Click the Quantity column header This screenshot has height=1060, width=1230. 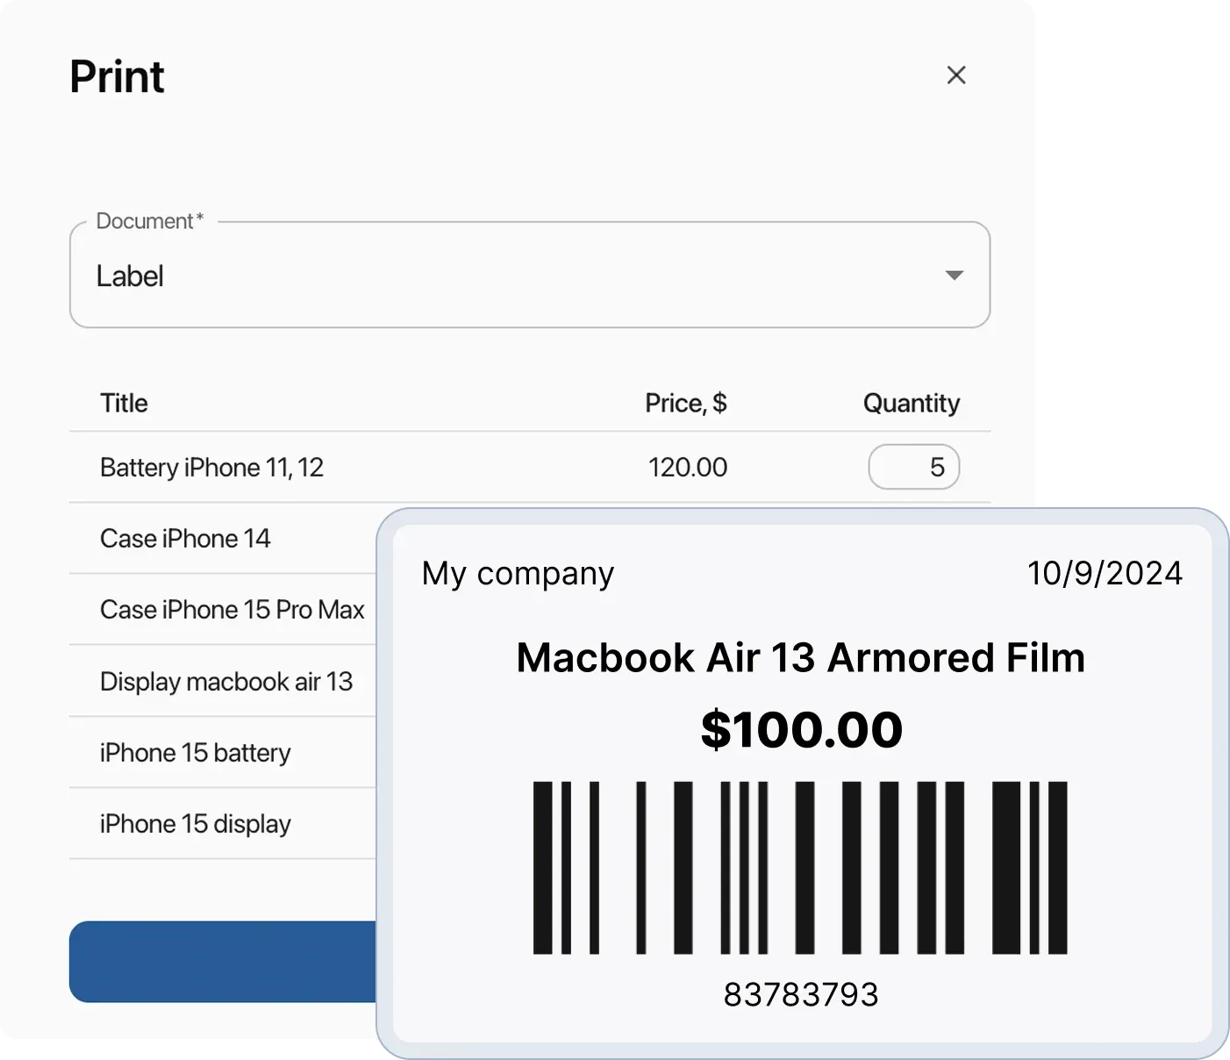(x=912, y=403)
